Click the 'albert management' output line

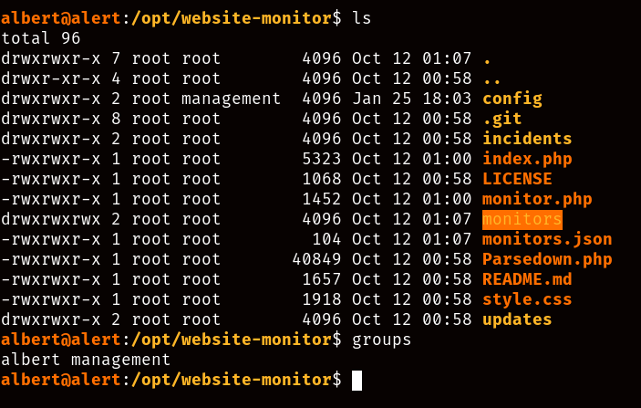[x=86, y=360]
